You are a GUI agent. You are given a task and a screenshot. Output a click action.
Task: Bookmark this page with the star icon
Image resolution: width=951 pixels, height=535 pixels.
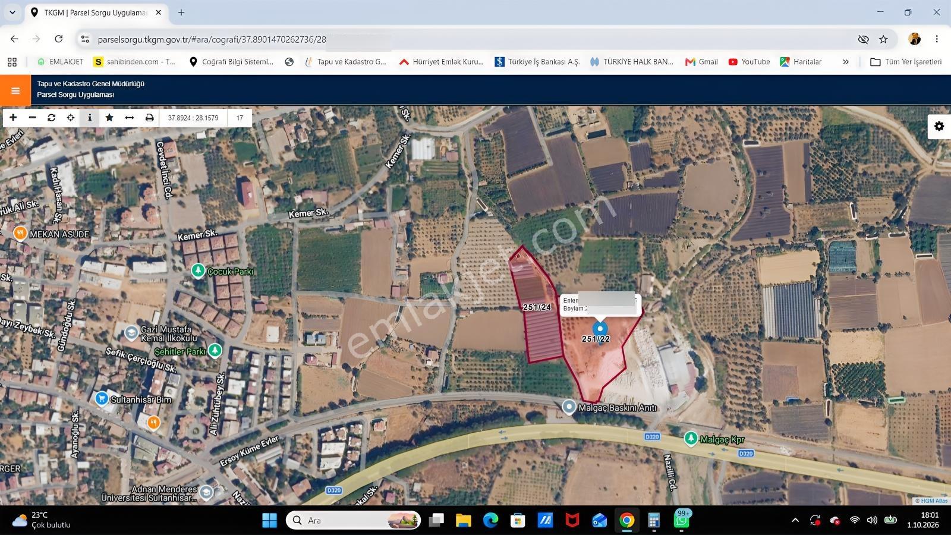883,39
